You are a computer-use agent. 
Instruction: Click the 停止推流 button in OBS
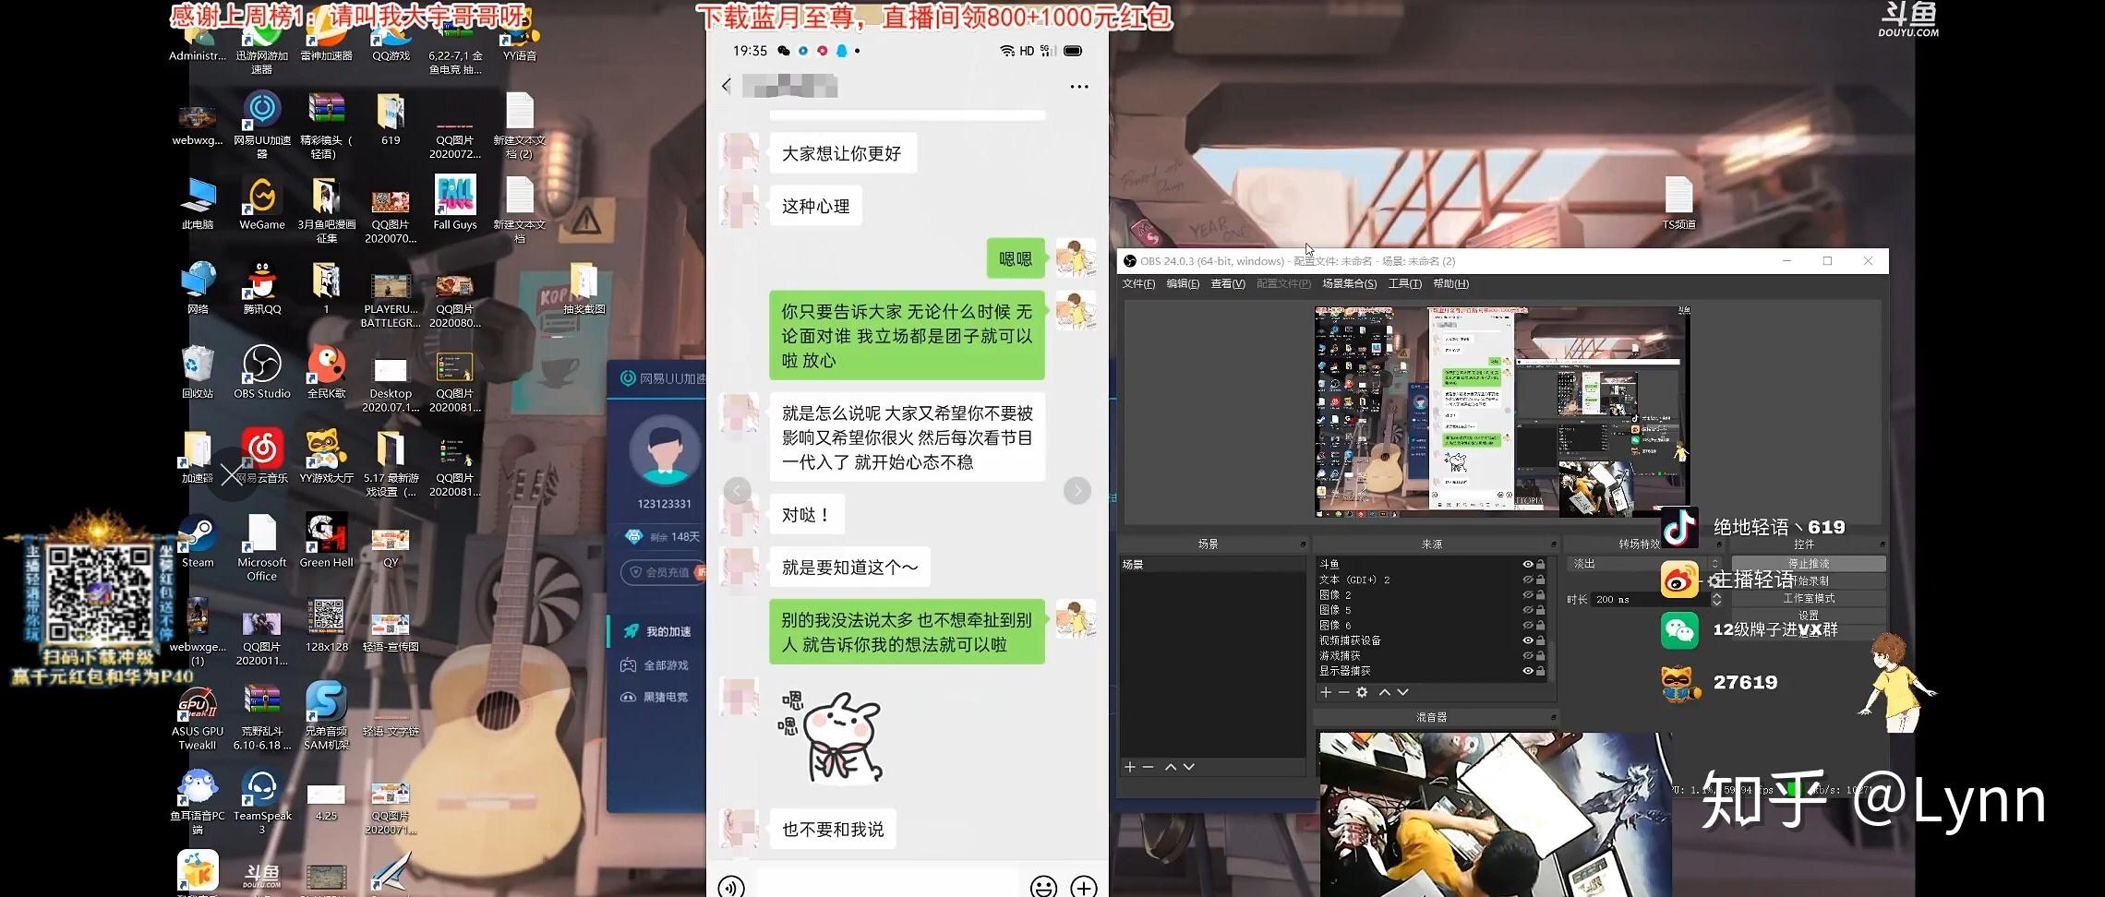pyautogui.click(x=1808, y=563)
